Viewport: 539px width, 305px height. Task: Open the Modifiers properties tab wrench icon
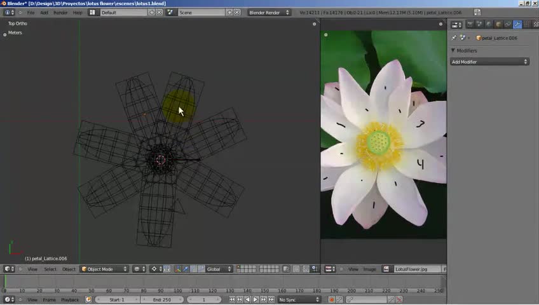tap(517, 24)
